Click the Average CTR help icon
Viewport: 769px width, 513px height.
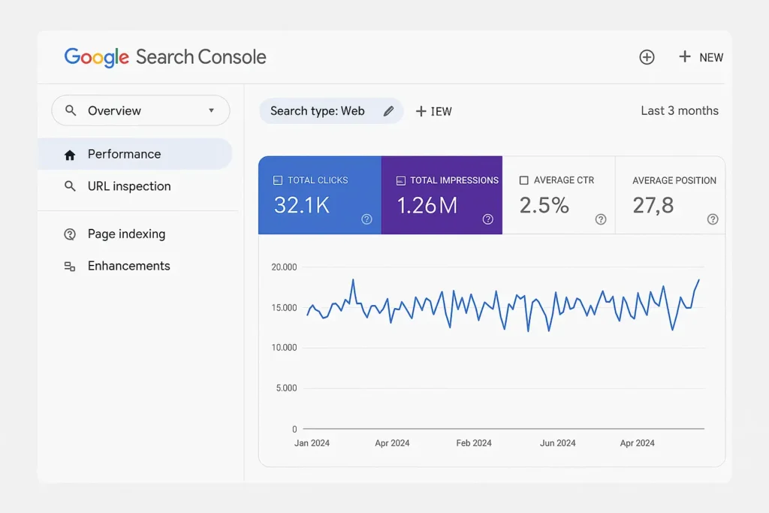pos(601,219)
